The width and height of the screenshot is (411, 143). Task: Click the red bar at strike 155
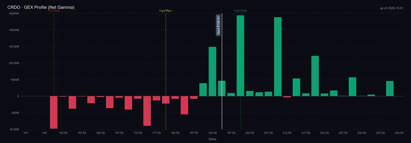coord(72,102)
